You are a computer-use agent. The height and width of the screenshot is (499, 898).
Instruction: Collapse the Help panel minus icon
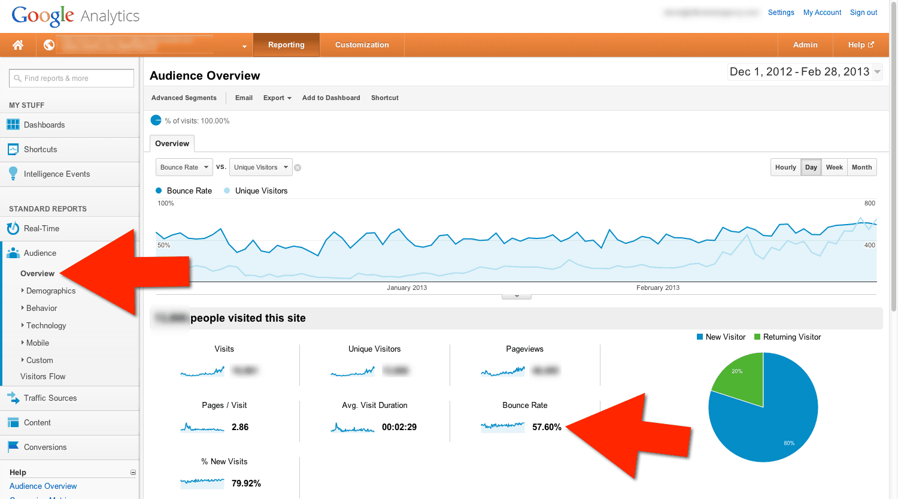pyautogui.click(x=133, y=473)
